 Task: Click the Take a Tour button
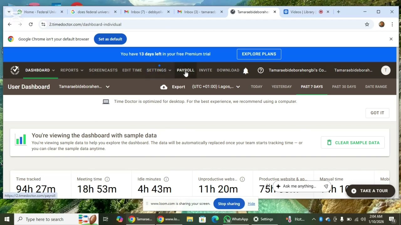coord(371,191)
